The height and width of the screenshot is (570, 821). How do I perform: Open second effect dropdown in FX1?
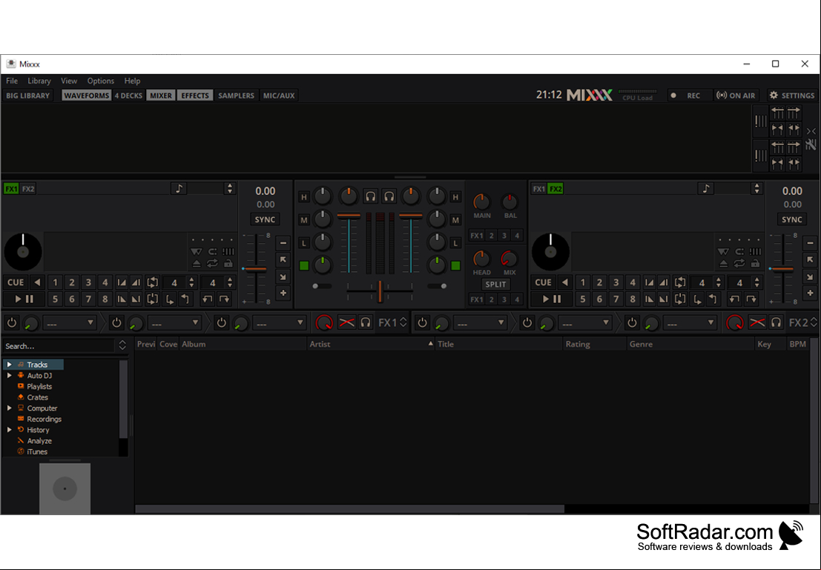pyautogui.click(x=174, y=323)
